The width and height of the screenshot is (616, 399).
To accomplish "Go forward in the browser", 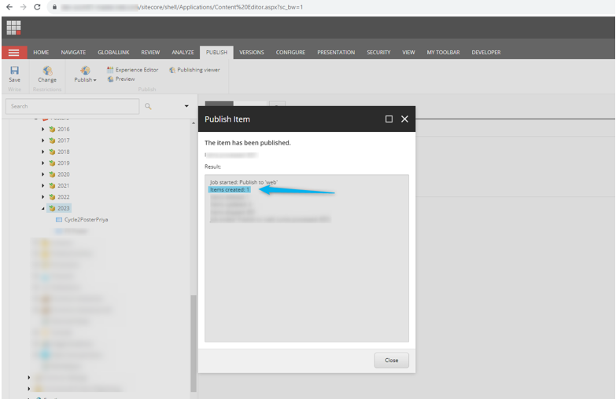I will tap(23, 7).
